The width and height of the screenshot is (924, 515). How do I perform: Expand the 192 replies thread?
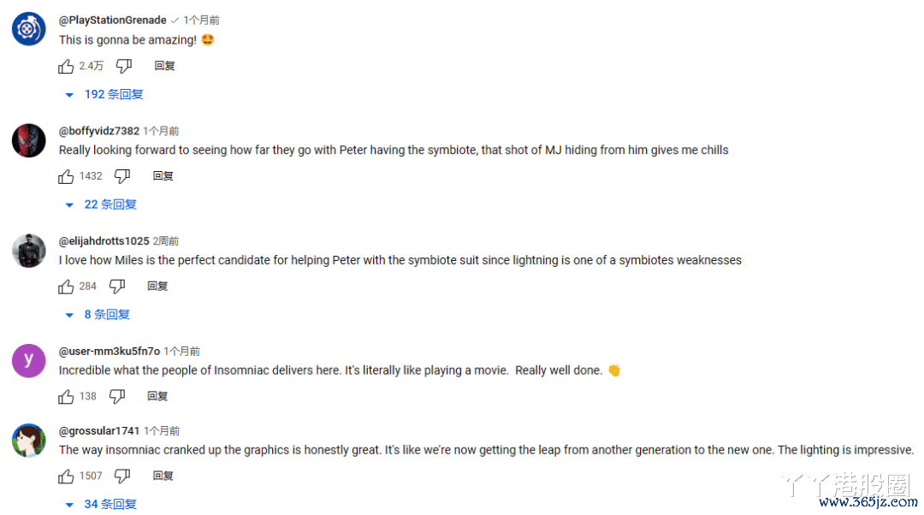104,94
